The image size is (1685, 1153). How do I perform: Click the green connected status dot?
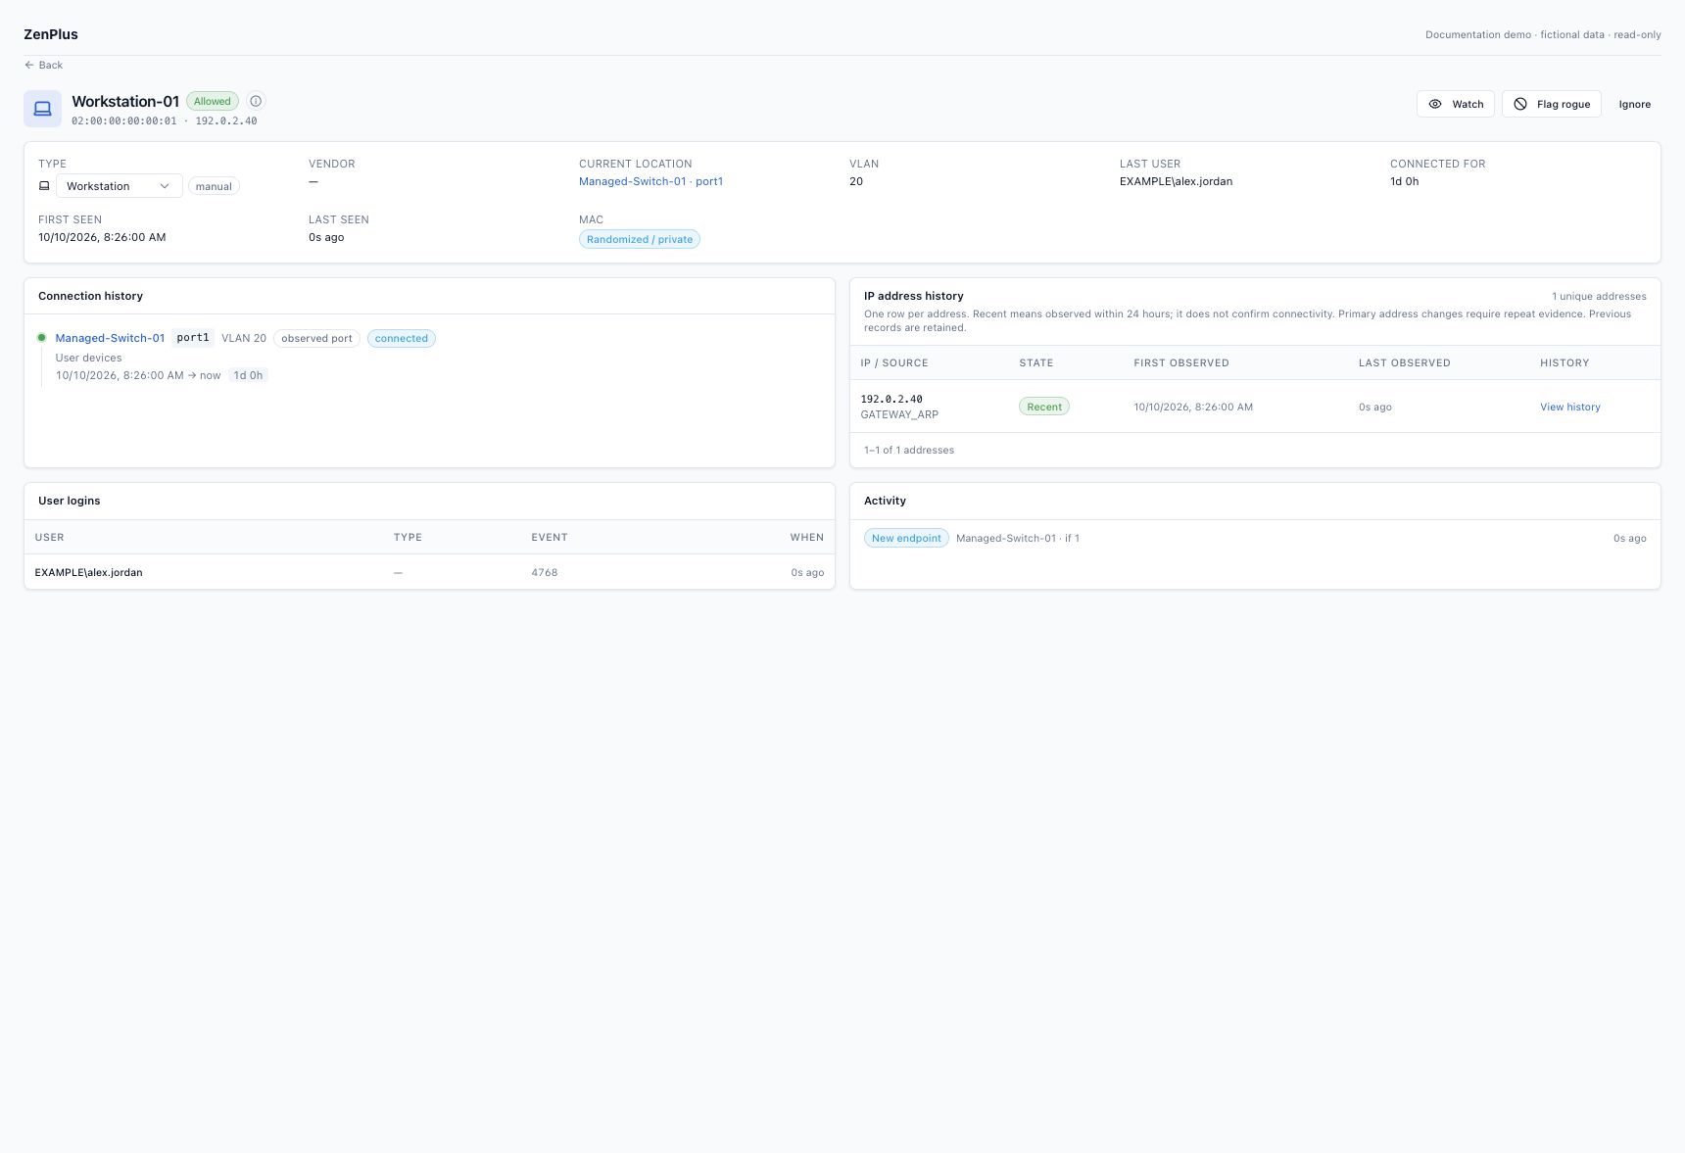41,338
